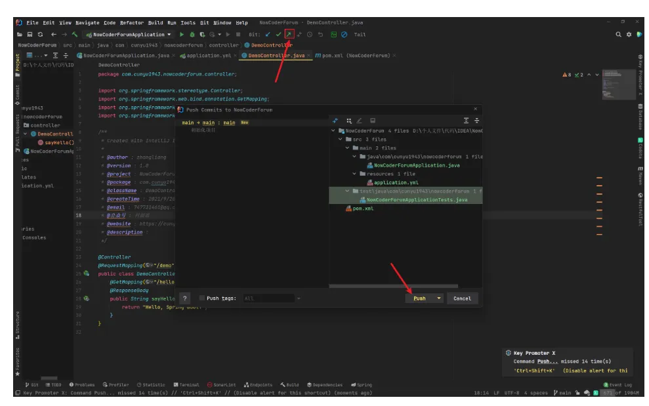Image resolution: width=649 pixels, height=406 pixels.
Task: Select NowCoderForumApplicationTests.java in push dialog
Action: 417,200
